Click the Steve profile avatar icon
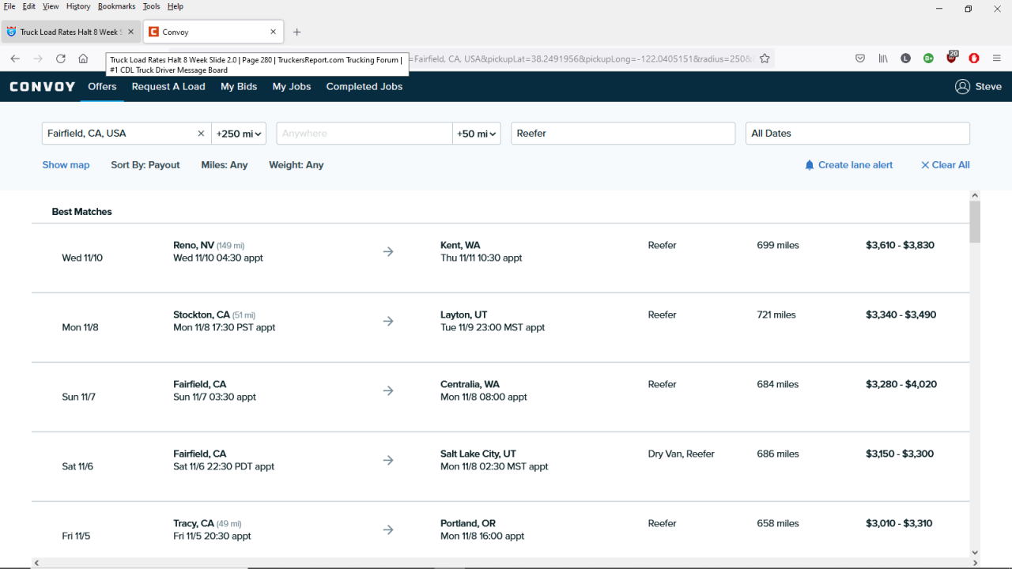The width and height of the screenshot is (1012, 569). tap(962, 87)
